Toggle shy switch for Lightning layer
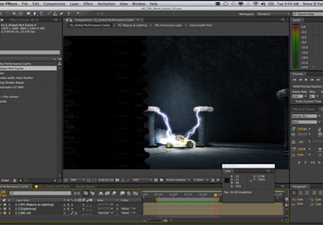This screenshot has height=225, width=323. (65, 209)
